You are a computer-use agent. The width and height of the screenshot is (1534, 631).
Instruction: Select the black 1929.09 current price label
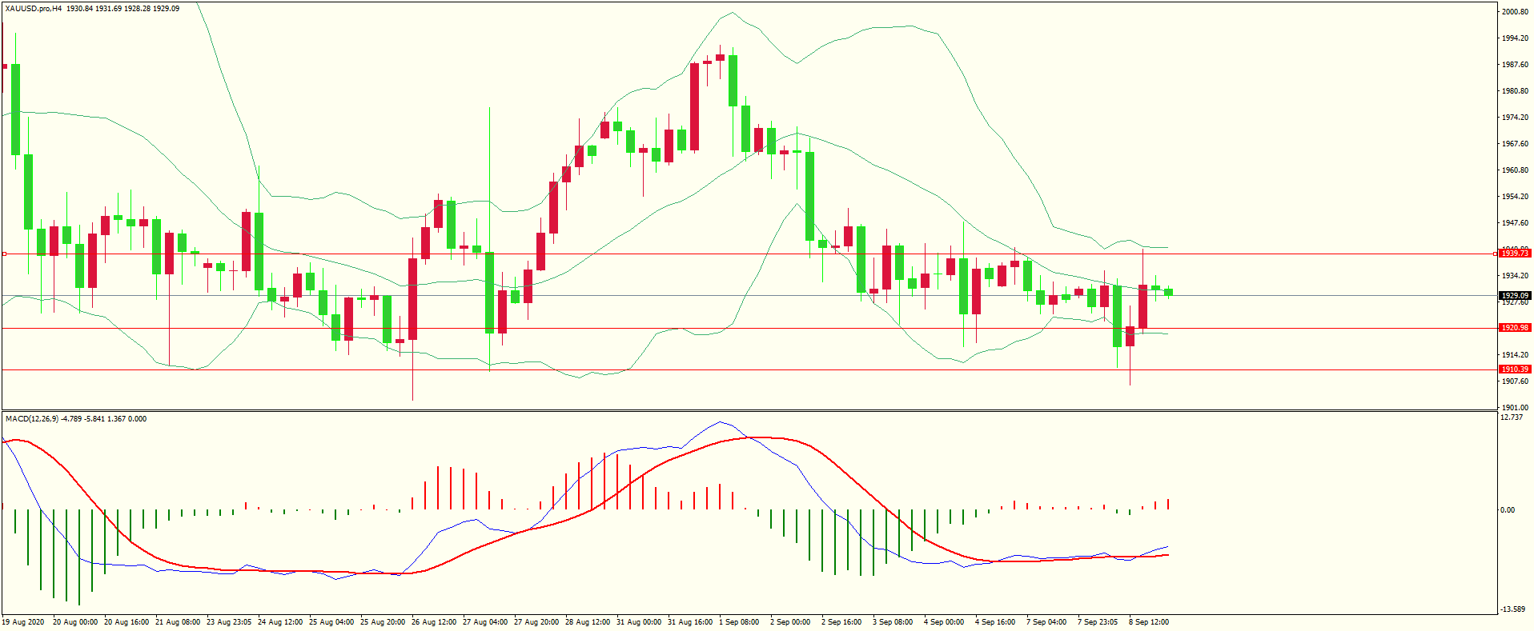1515,296
